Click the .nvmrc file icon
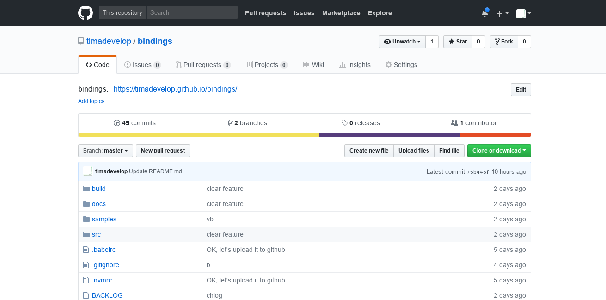606x300 pixels. click(86, 280)
